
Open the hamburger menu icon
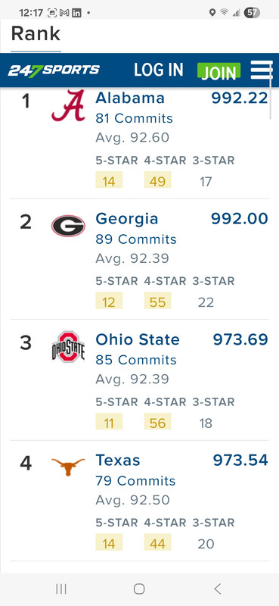pos(262,70)
